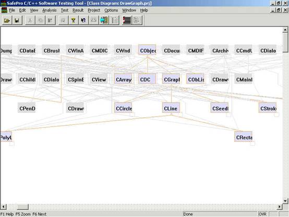The width and height of the screenshot is (289, 217).
Task: Click the Open folder toolbar icon
Action: 7,20
